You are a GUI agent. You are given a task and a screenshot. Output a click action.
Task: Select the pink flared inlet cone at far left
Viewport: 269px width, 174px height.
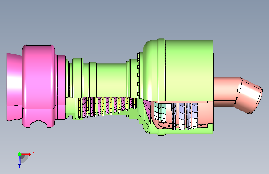pos(14,87)
